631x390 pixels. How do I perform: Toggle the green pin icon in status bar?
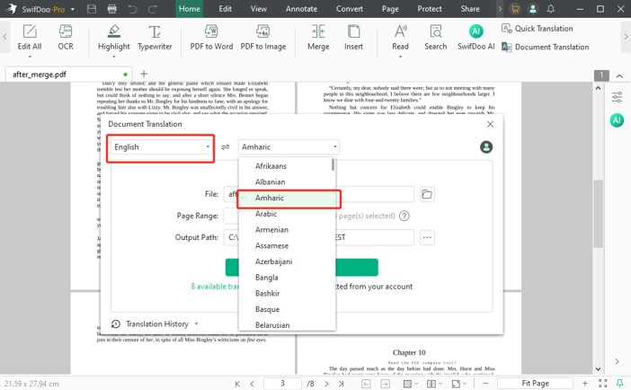620,384
